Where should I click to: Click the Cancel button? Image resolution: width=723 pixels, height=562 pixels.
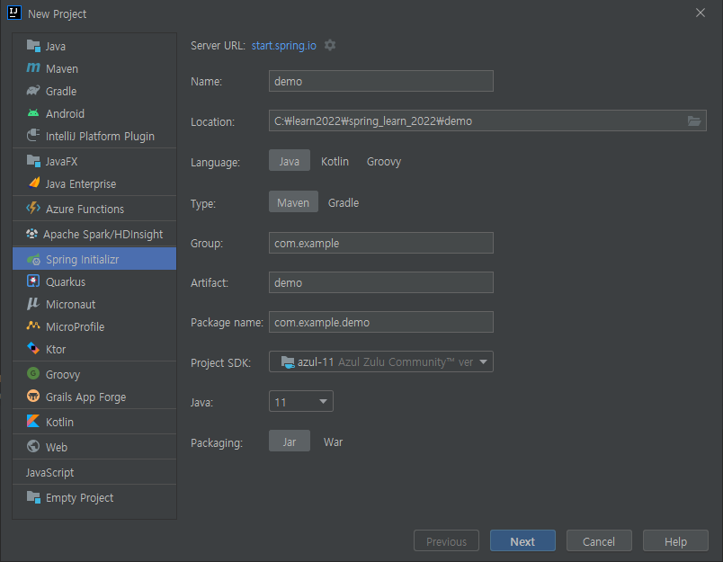(599, 540)
